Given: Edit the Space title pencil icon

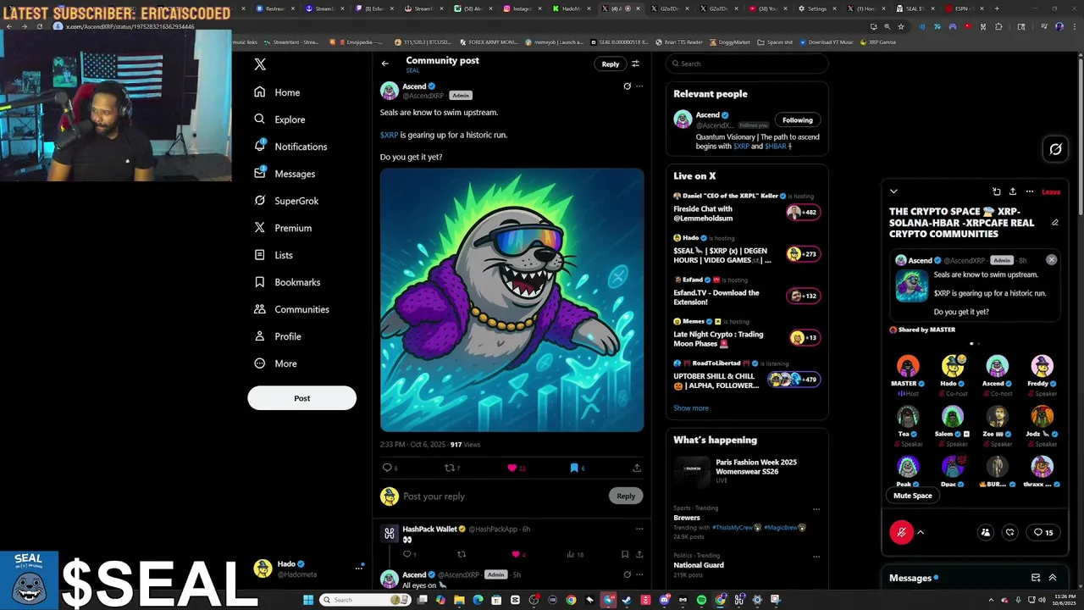Looking at the screenshot, I should (x=1055, y=223).
